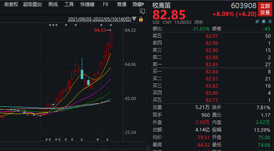This screenshot has height=151, width=274.
Task: Click the 卖五 price 82.97
Action: tap(212, 36)
